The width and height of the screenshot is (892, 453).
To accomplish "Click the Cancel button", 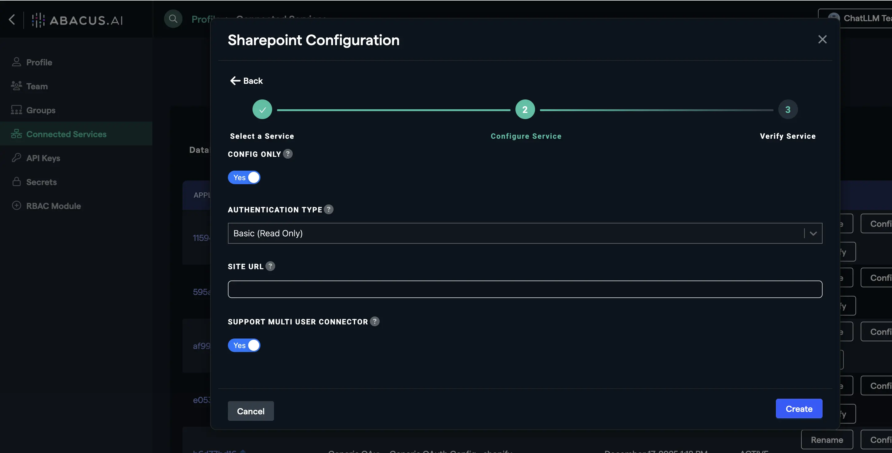I will point(250,411).
